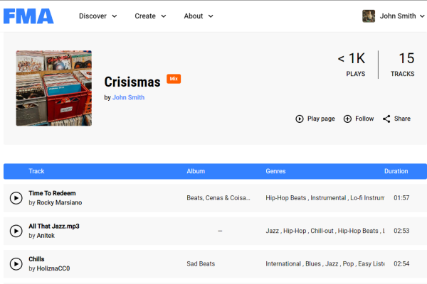The height and width of the screenshot is (284, 427).
Task: Visit the Anitek artist link
Action: click(46, 236)
